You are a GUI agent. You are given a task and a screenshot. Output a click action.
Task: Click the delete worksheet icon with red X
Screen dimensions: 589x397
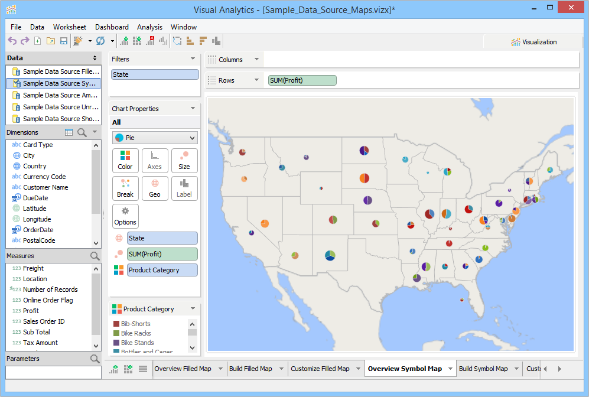click(150, 41)
